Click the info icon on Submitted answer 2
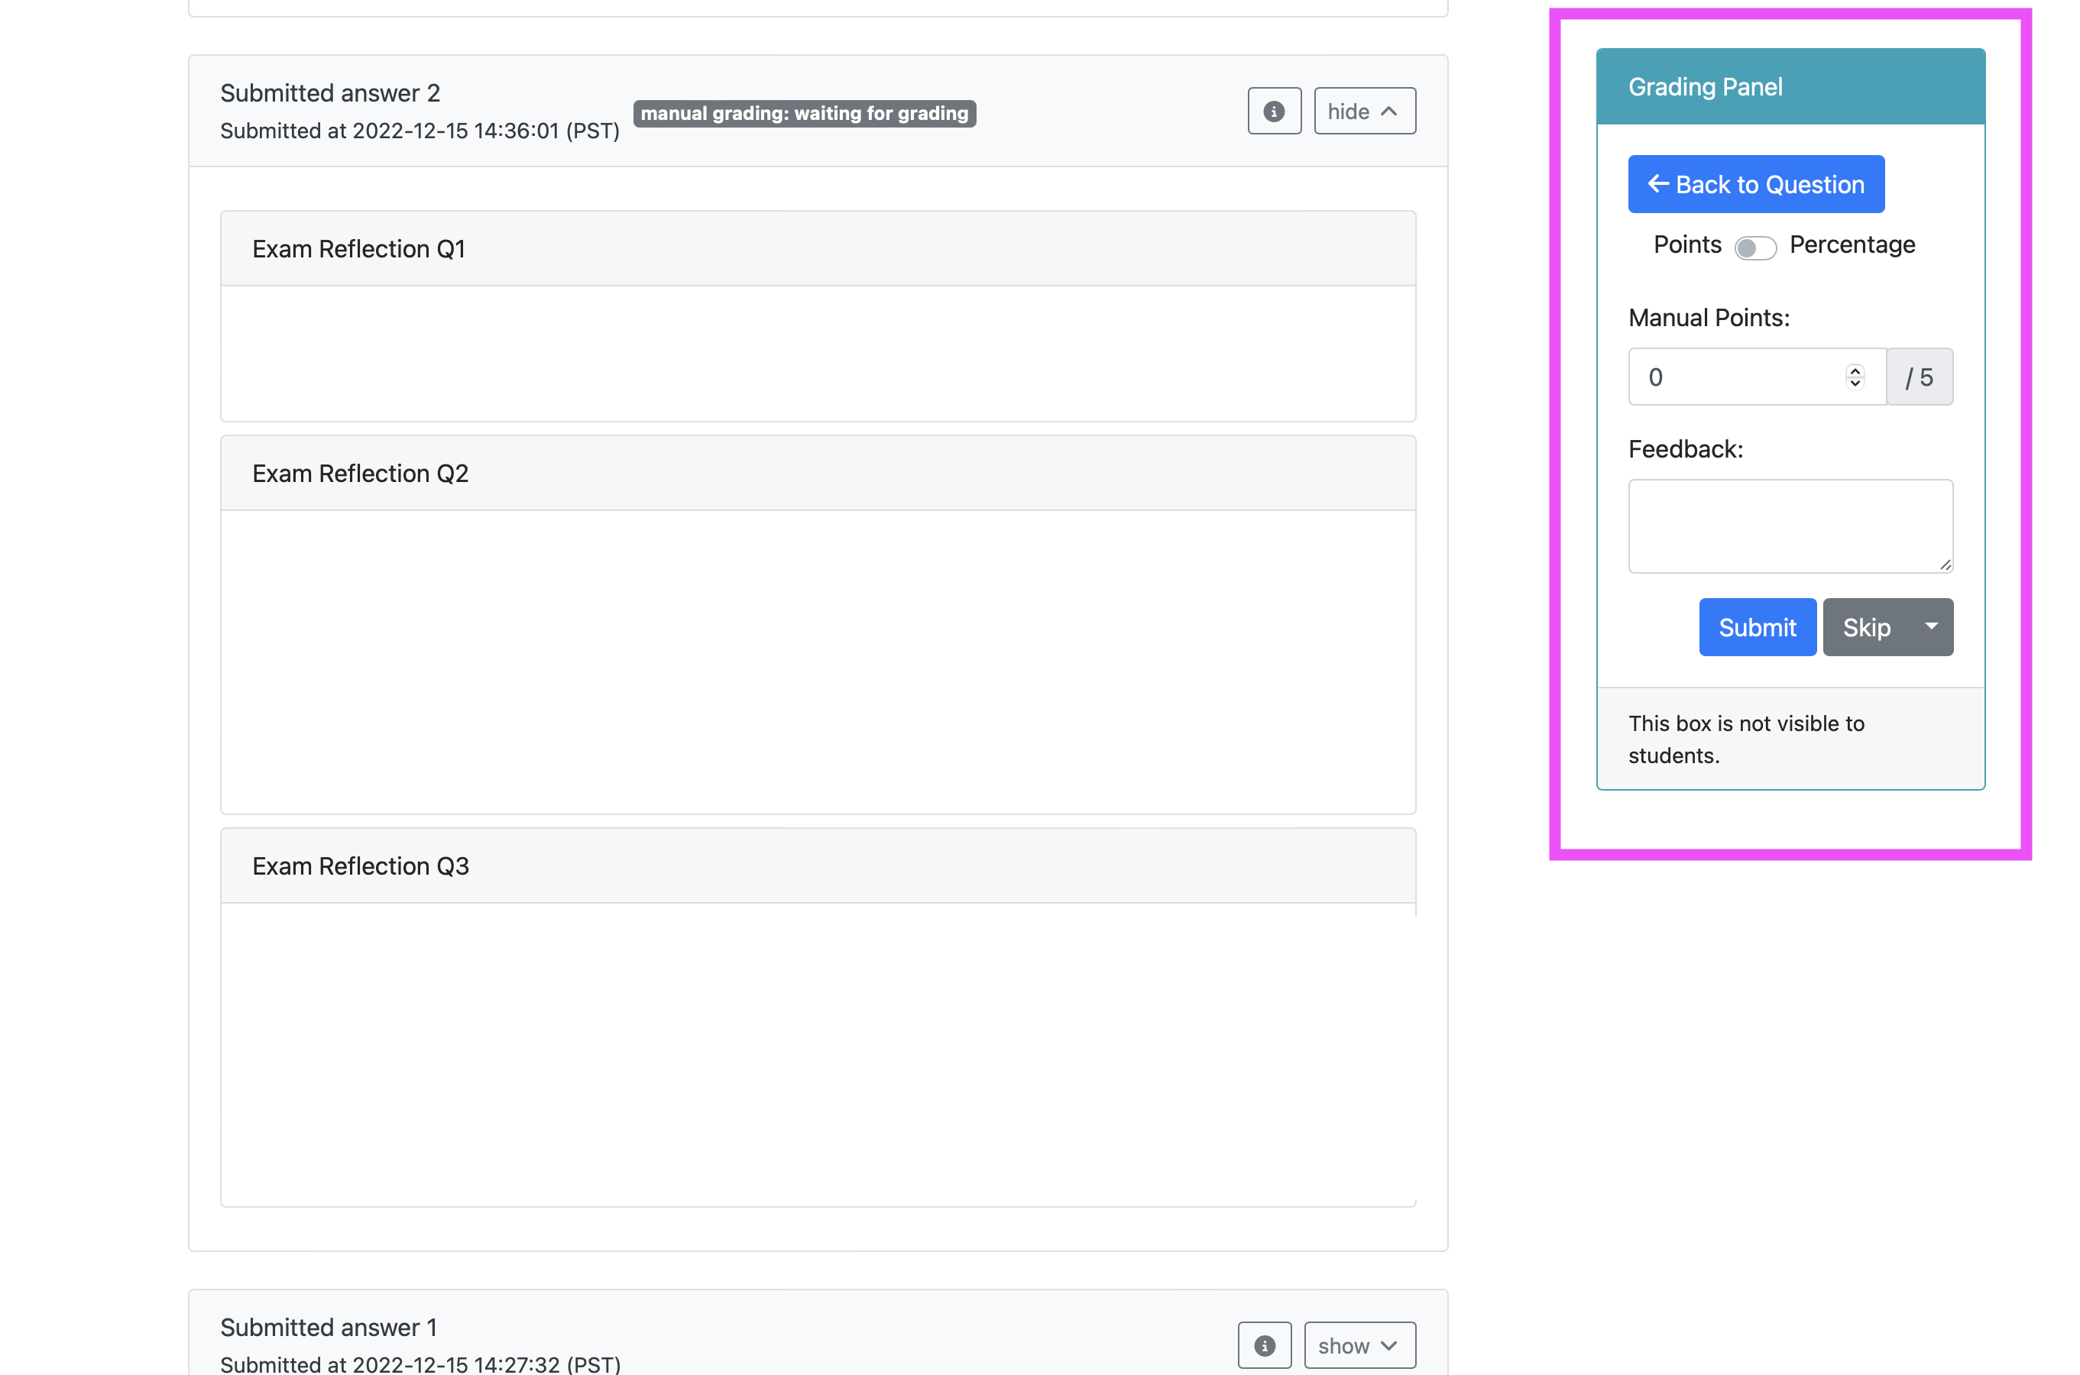Viewport: 2080px width, 1375px height. 1274,111
